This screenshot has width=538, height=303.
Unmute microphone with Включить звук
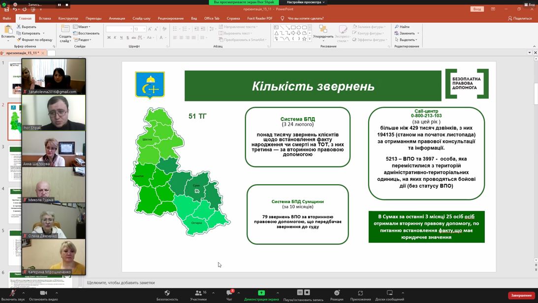tap(12, 294)
